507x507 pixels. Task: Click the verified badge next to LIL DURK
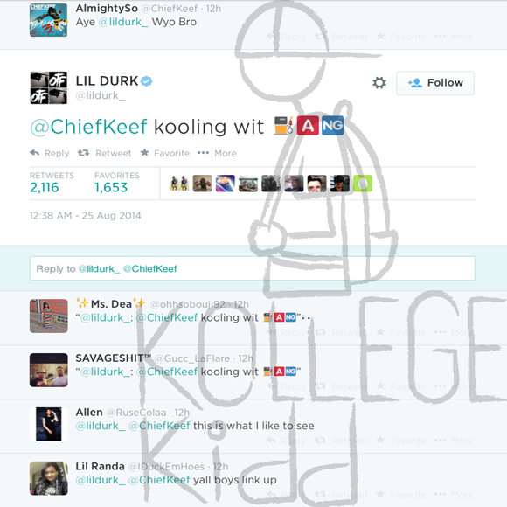[x=147, y=80]
